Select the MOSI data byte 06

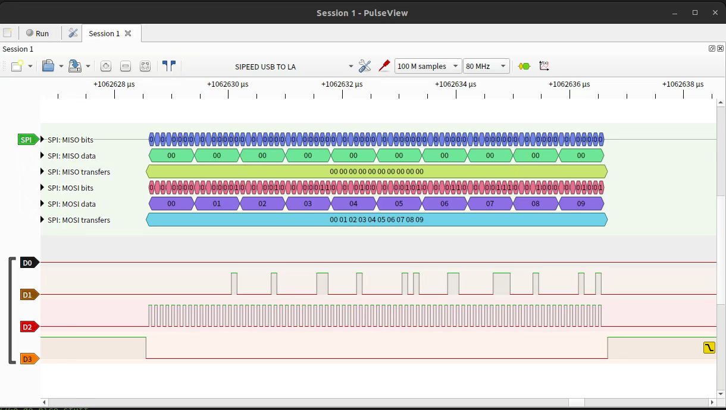(445, 204)
